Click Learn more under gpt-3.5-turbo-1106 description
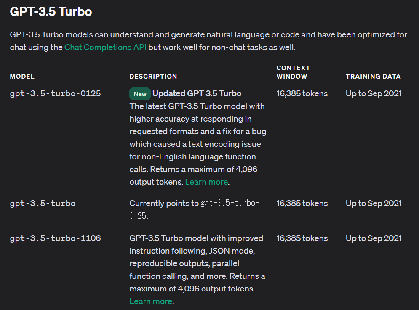This screenshot has width=419, height=310. [x=151, y=301]
